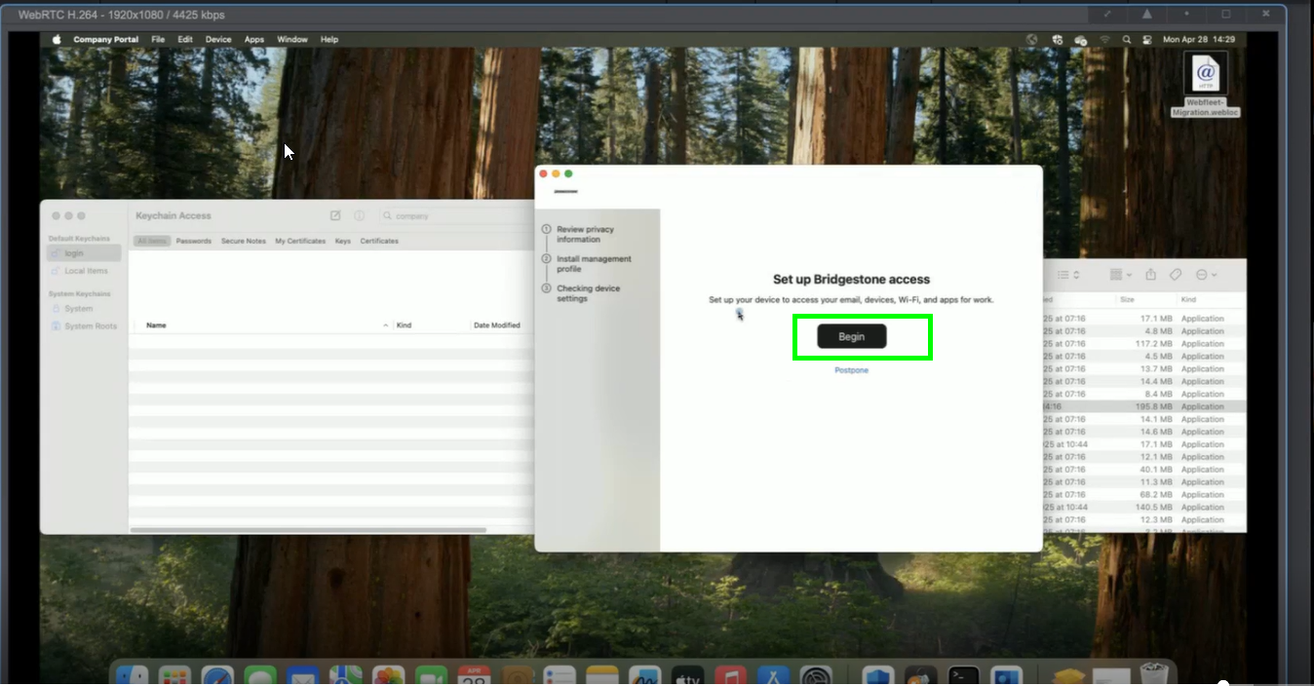Open Finder from the Dock

click(133, 675)
